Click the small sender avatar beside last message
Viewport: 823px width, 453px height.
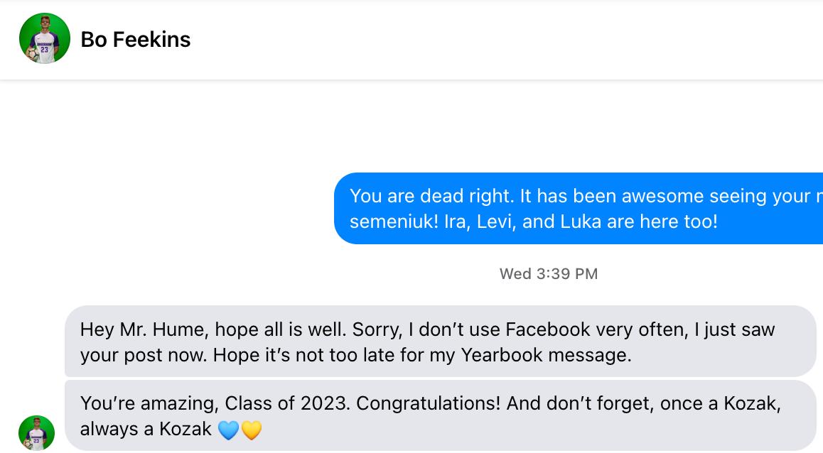[36, 432]
